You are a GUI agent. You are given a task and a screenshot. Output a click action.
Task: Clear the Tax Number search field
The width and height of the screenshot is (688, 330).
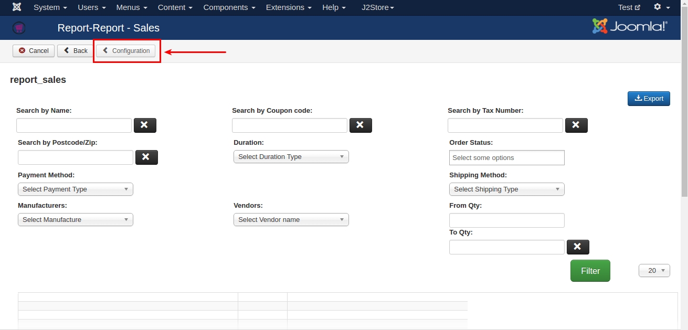pos(576,125)
